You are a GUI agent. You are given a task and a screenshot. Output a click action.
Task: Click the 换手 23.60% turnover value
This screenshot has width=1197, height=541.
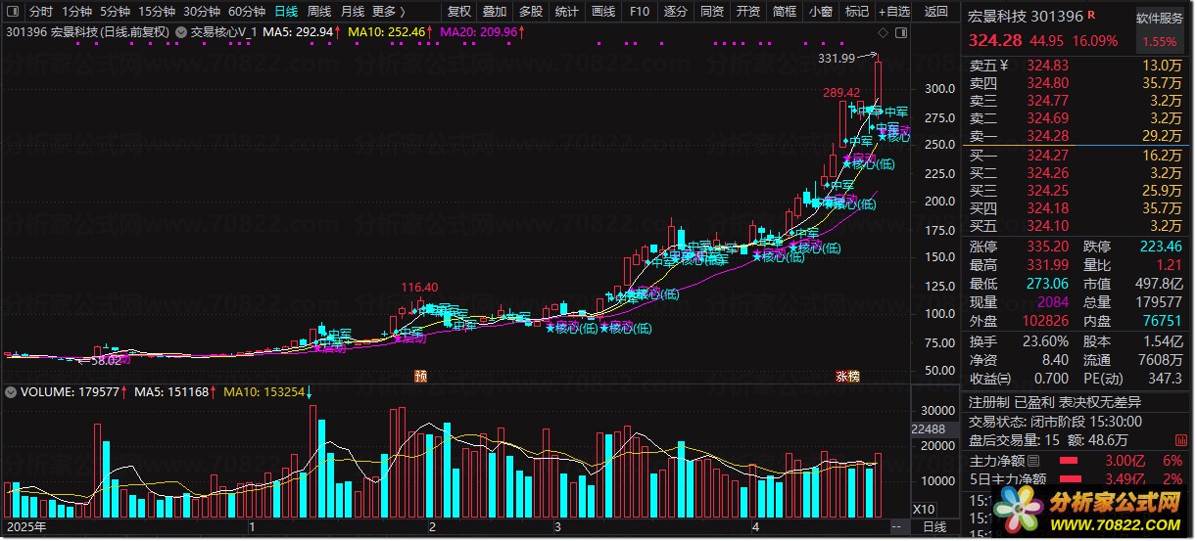[x=1045, y=341]
